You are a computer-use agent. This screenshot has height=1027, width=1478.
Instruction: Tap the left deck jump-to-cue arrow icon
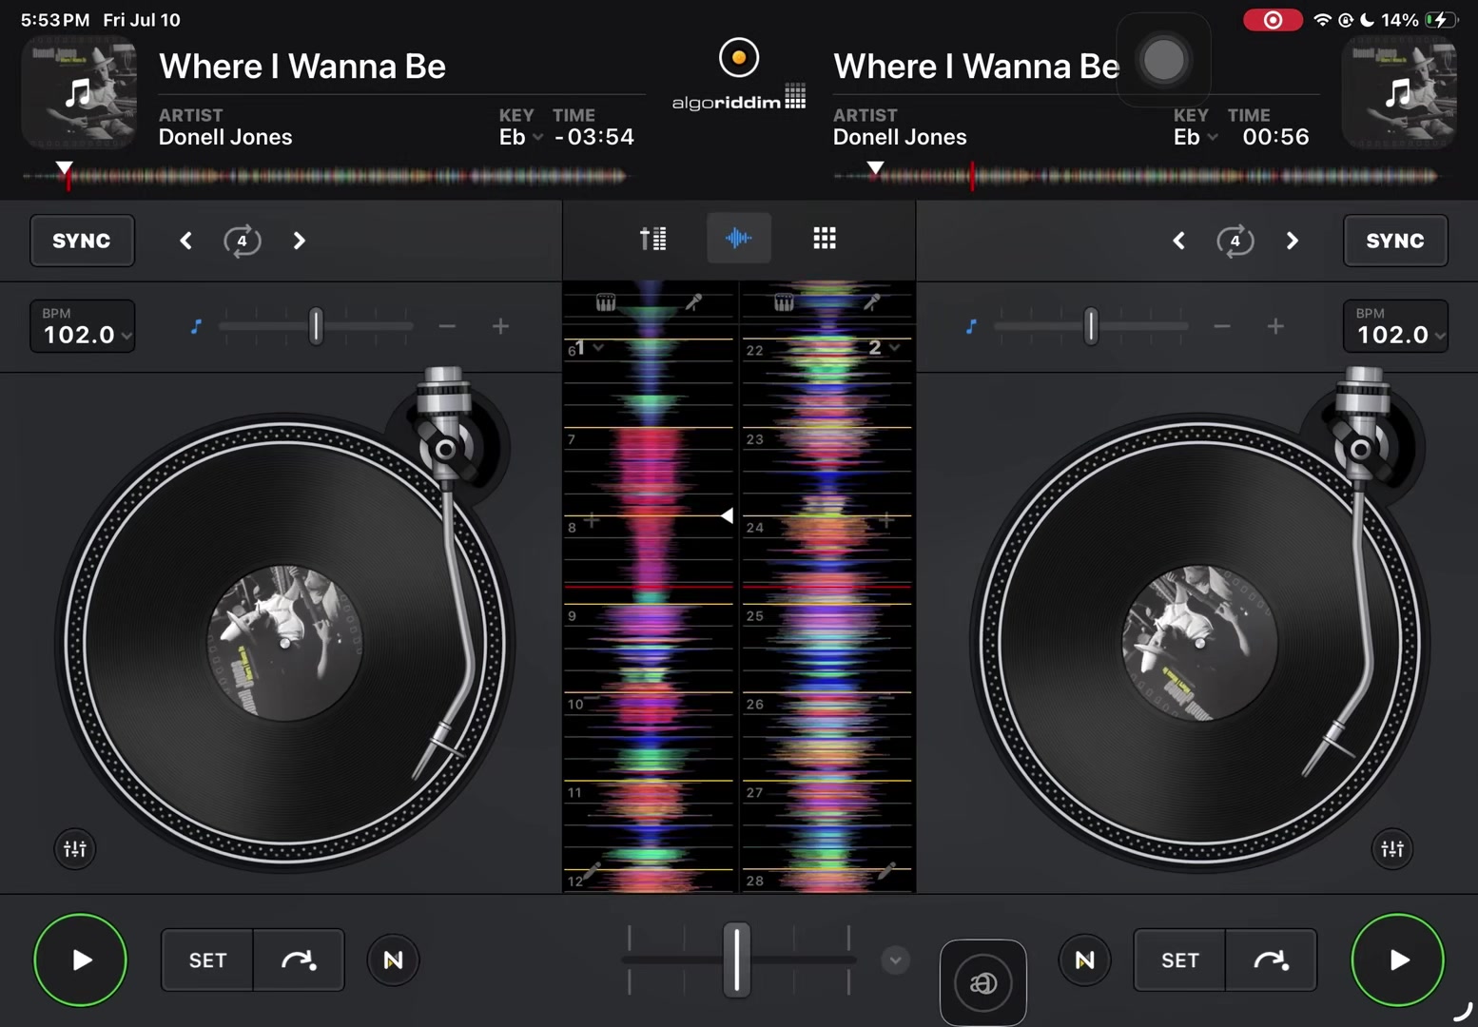299,960
